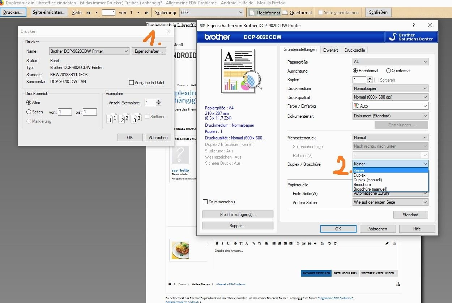The width and height of the screenshot is (452, 303).
Task: Open Brother SolutionsCenter logo link
Action: [411, 37]
